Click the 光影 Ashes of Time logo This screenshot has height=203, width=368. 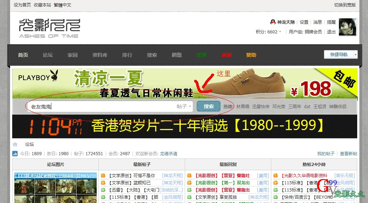point(49,28)
